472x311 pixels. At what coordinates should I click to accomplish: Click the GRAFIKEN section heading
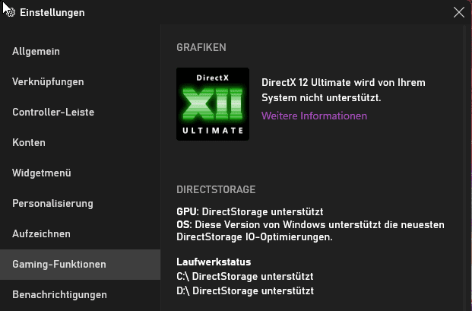(201, 48)
